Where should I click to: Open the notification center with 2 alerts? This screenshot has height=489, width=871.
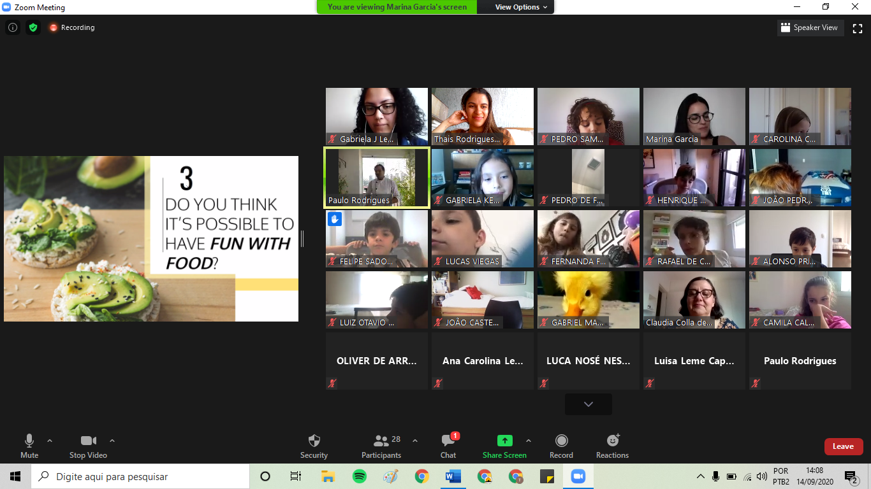coord(851,476)
